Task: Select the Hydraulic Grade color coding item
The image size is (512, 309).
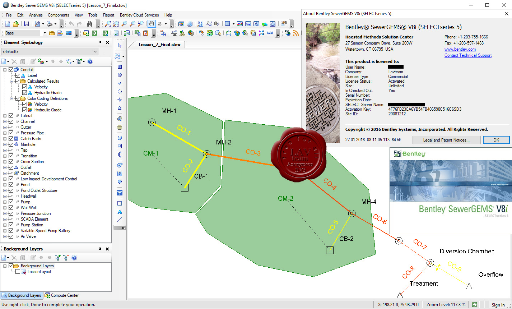Action: (48, 110)
